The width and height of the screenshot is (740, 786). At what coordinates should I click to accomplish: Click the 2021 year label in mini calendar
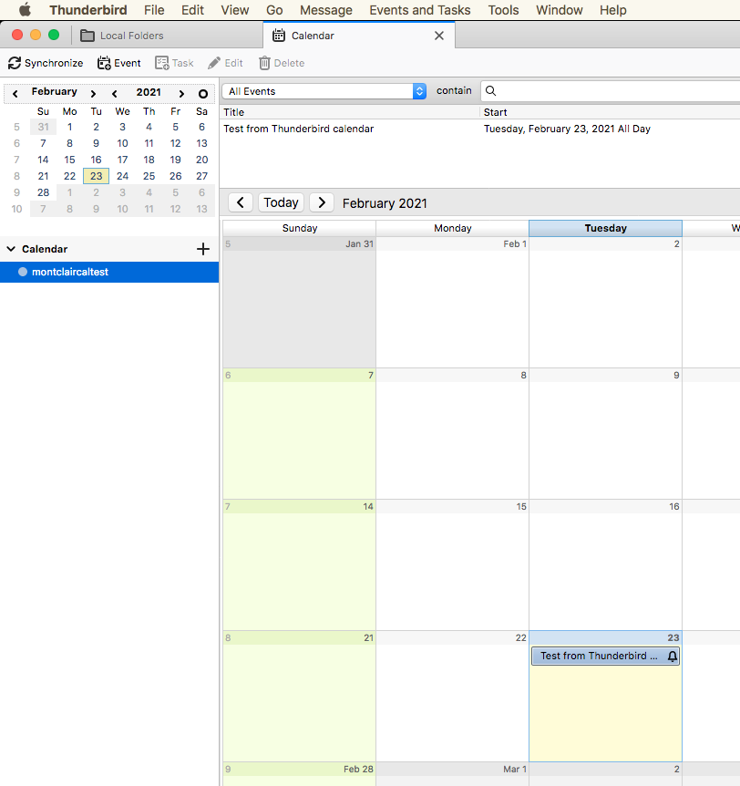[x=149, y=92]
